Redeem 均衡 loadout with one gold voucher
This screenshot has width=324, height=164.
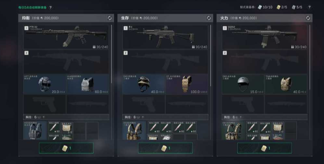(x=66, y=148)
